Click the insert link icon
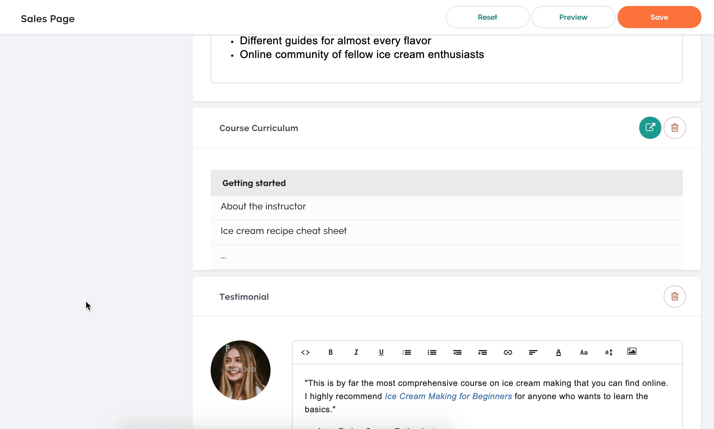This screenshot has width=714, height=429. pos(508,352)
